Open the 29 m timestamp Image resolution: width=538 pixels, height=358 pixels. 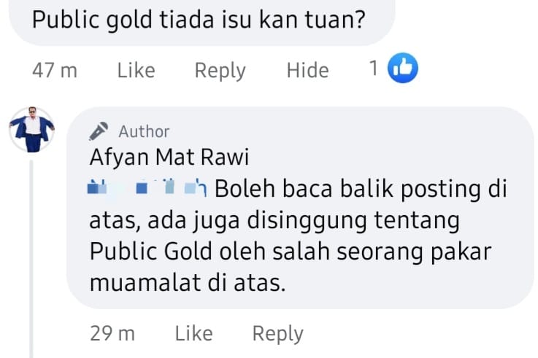tap(112, 333)
